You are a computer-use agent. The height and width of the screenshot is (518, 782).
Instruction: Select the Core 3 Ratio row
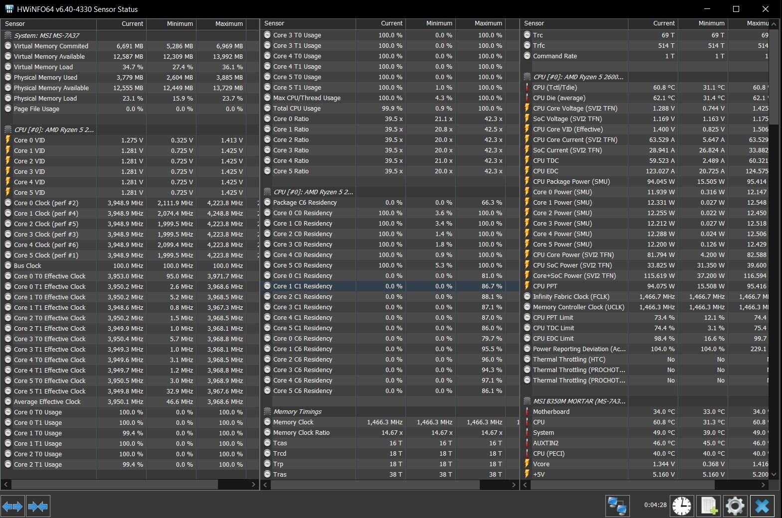click(390, 150)
